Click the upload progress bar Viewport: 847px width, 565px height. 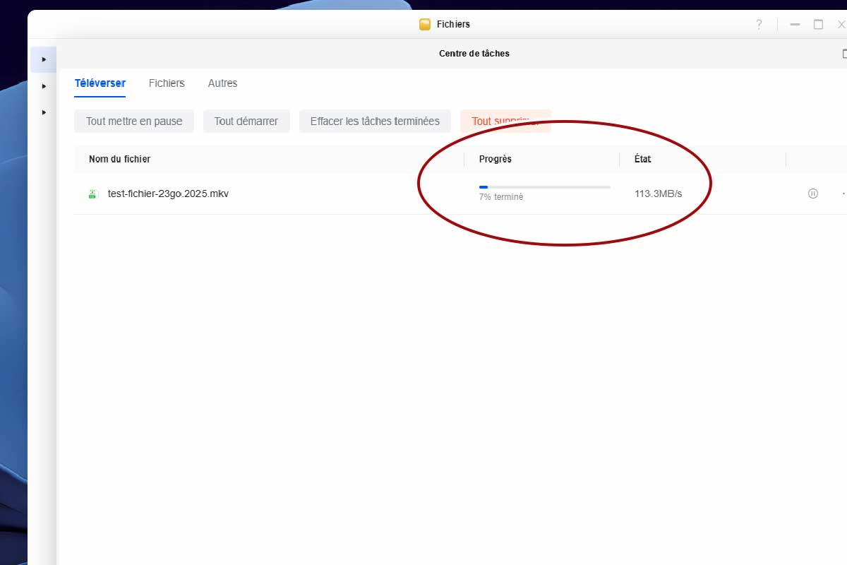tap(544, 187)
